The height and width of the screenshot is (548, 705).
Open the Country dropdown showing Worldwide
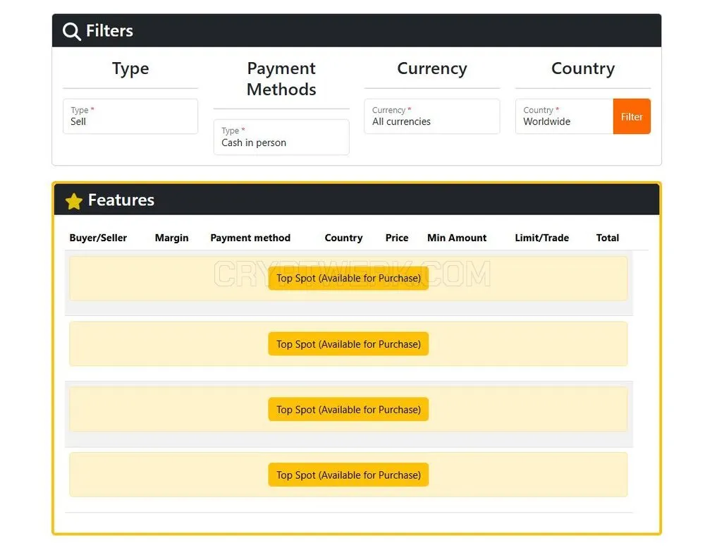click(x=564, y=116)
